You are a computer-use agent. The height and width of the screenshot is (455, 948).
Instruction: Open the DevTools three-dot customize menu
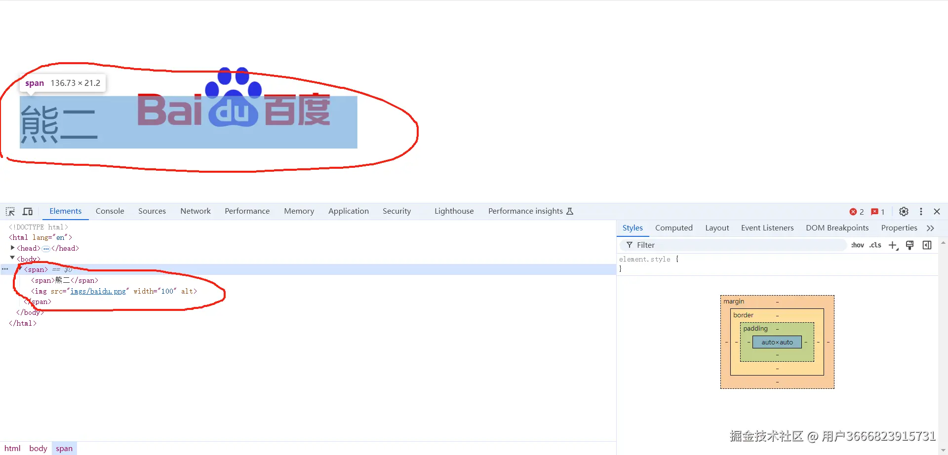point(921,211)
